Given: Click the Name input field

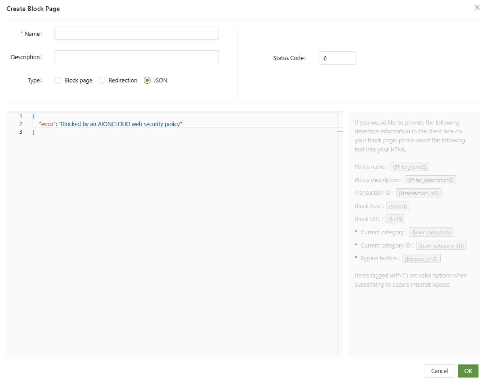Looking at the screenshot, I should [x=136, y=34].
